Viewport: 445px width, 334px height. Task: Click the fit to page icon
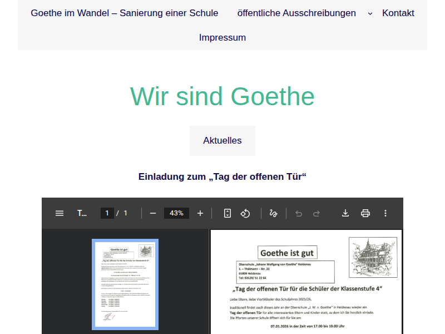[x=228, y=213]
